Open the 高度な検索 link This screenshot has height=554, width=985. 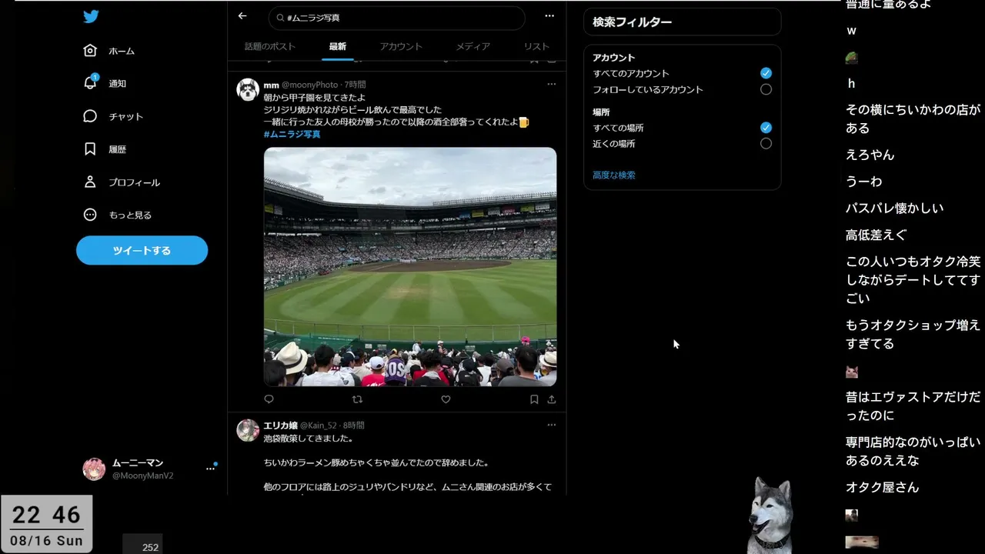pyautogui.click(x=614, y=175)
